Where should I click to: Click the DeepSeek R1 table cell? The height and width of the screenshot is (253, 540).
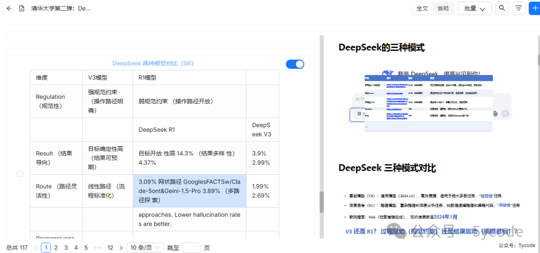pos(189,130)
